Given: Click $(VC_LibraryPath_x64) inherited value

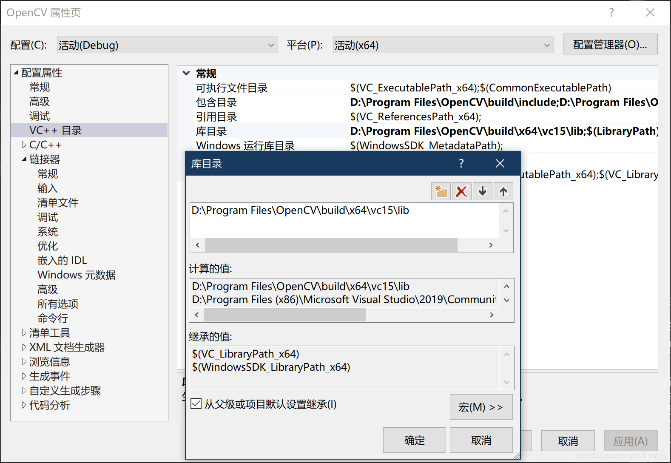Looking at the screenshot, I should (246, 354).
